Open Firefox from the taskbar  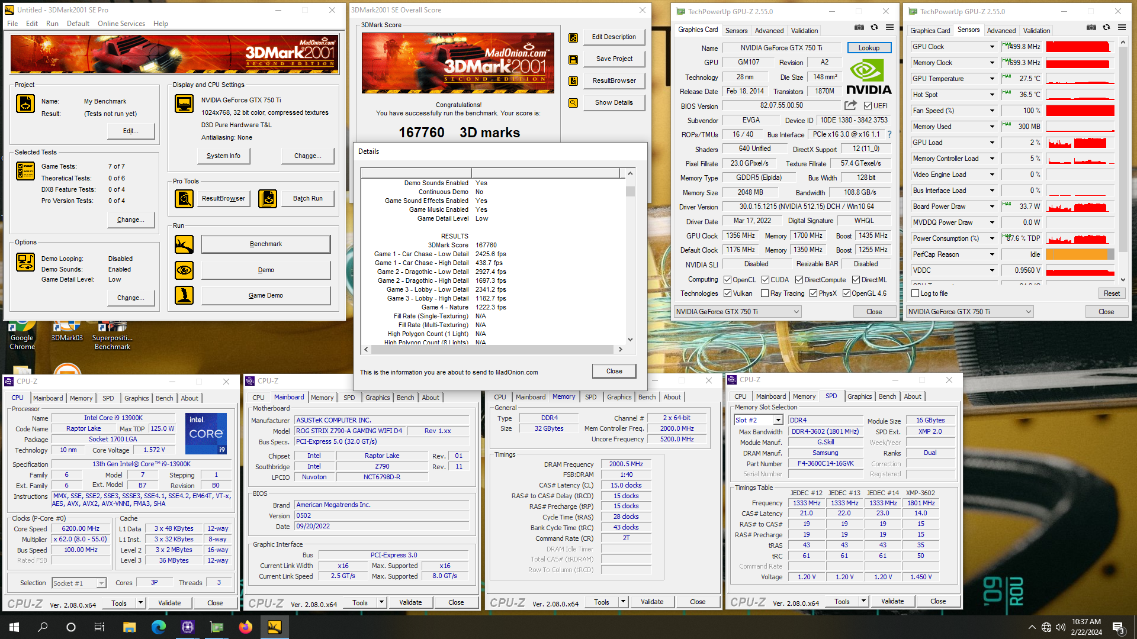(245, 627)
